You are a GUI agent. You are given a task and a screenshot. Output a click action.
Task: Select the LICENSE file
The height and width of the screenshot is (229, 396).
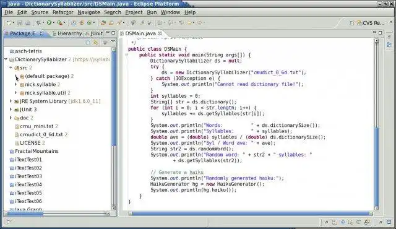30,142
